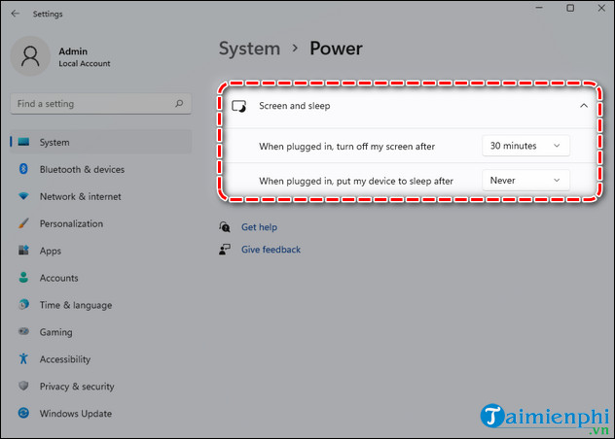Select Time & language in sidebar

point(74,305)
